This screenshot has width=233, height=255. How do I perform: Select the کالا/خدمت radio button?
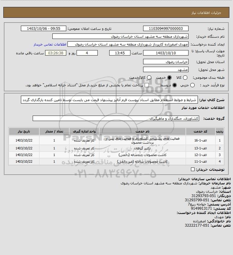(149, 78)
